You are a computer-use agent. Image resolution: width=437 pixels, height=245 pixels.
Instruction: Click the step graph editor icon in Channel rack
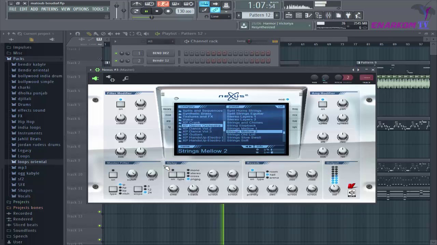275,41
